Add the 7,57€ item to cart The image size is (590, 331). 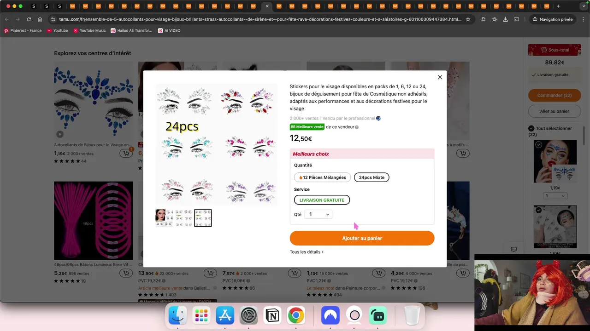[x=294, y=273]
